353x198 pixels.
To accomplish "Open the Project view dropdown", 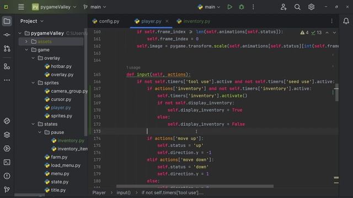I will tap(32, 21).
